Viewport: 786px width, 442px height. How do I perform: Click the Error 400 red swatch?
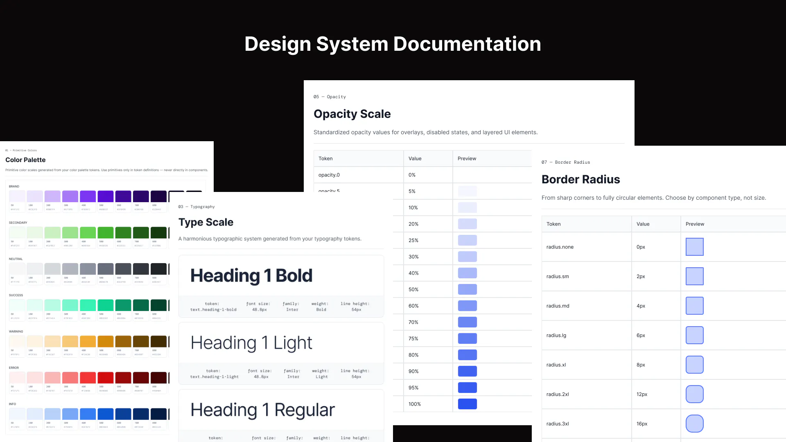point(88,378)
